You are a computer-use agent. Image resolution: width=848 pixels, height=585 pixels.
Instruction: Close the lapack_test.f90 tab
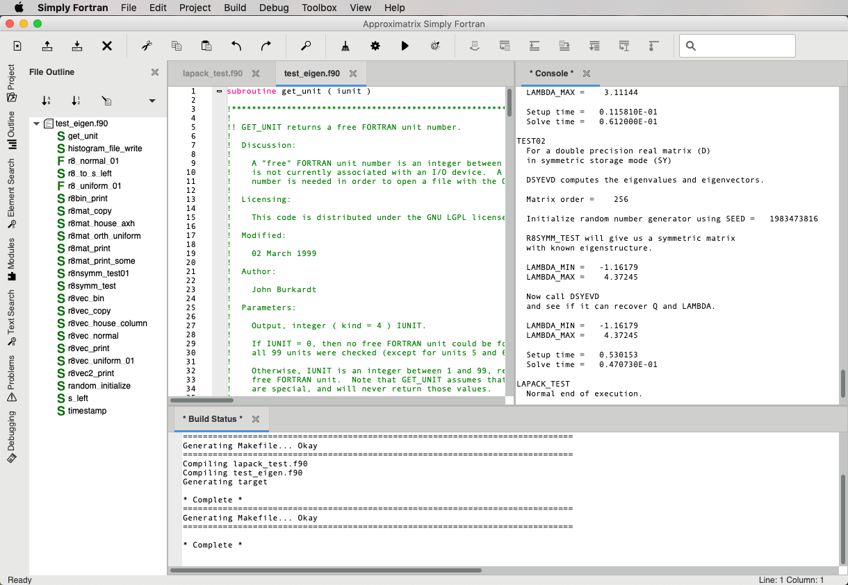[x=256, y=74]
